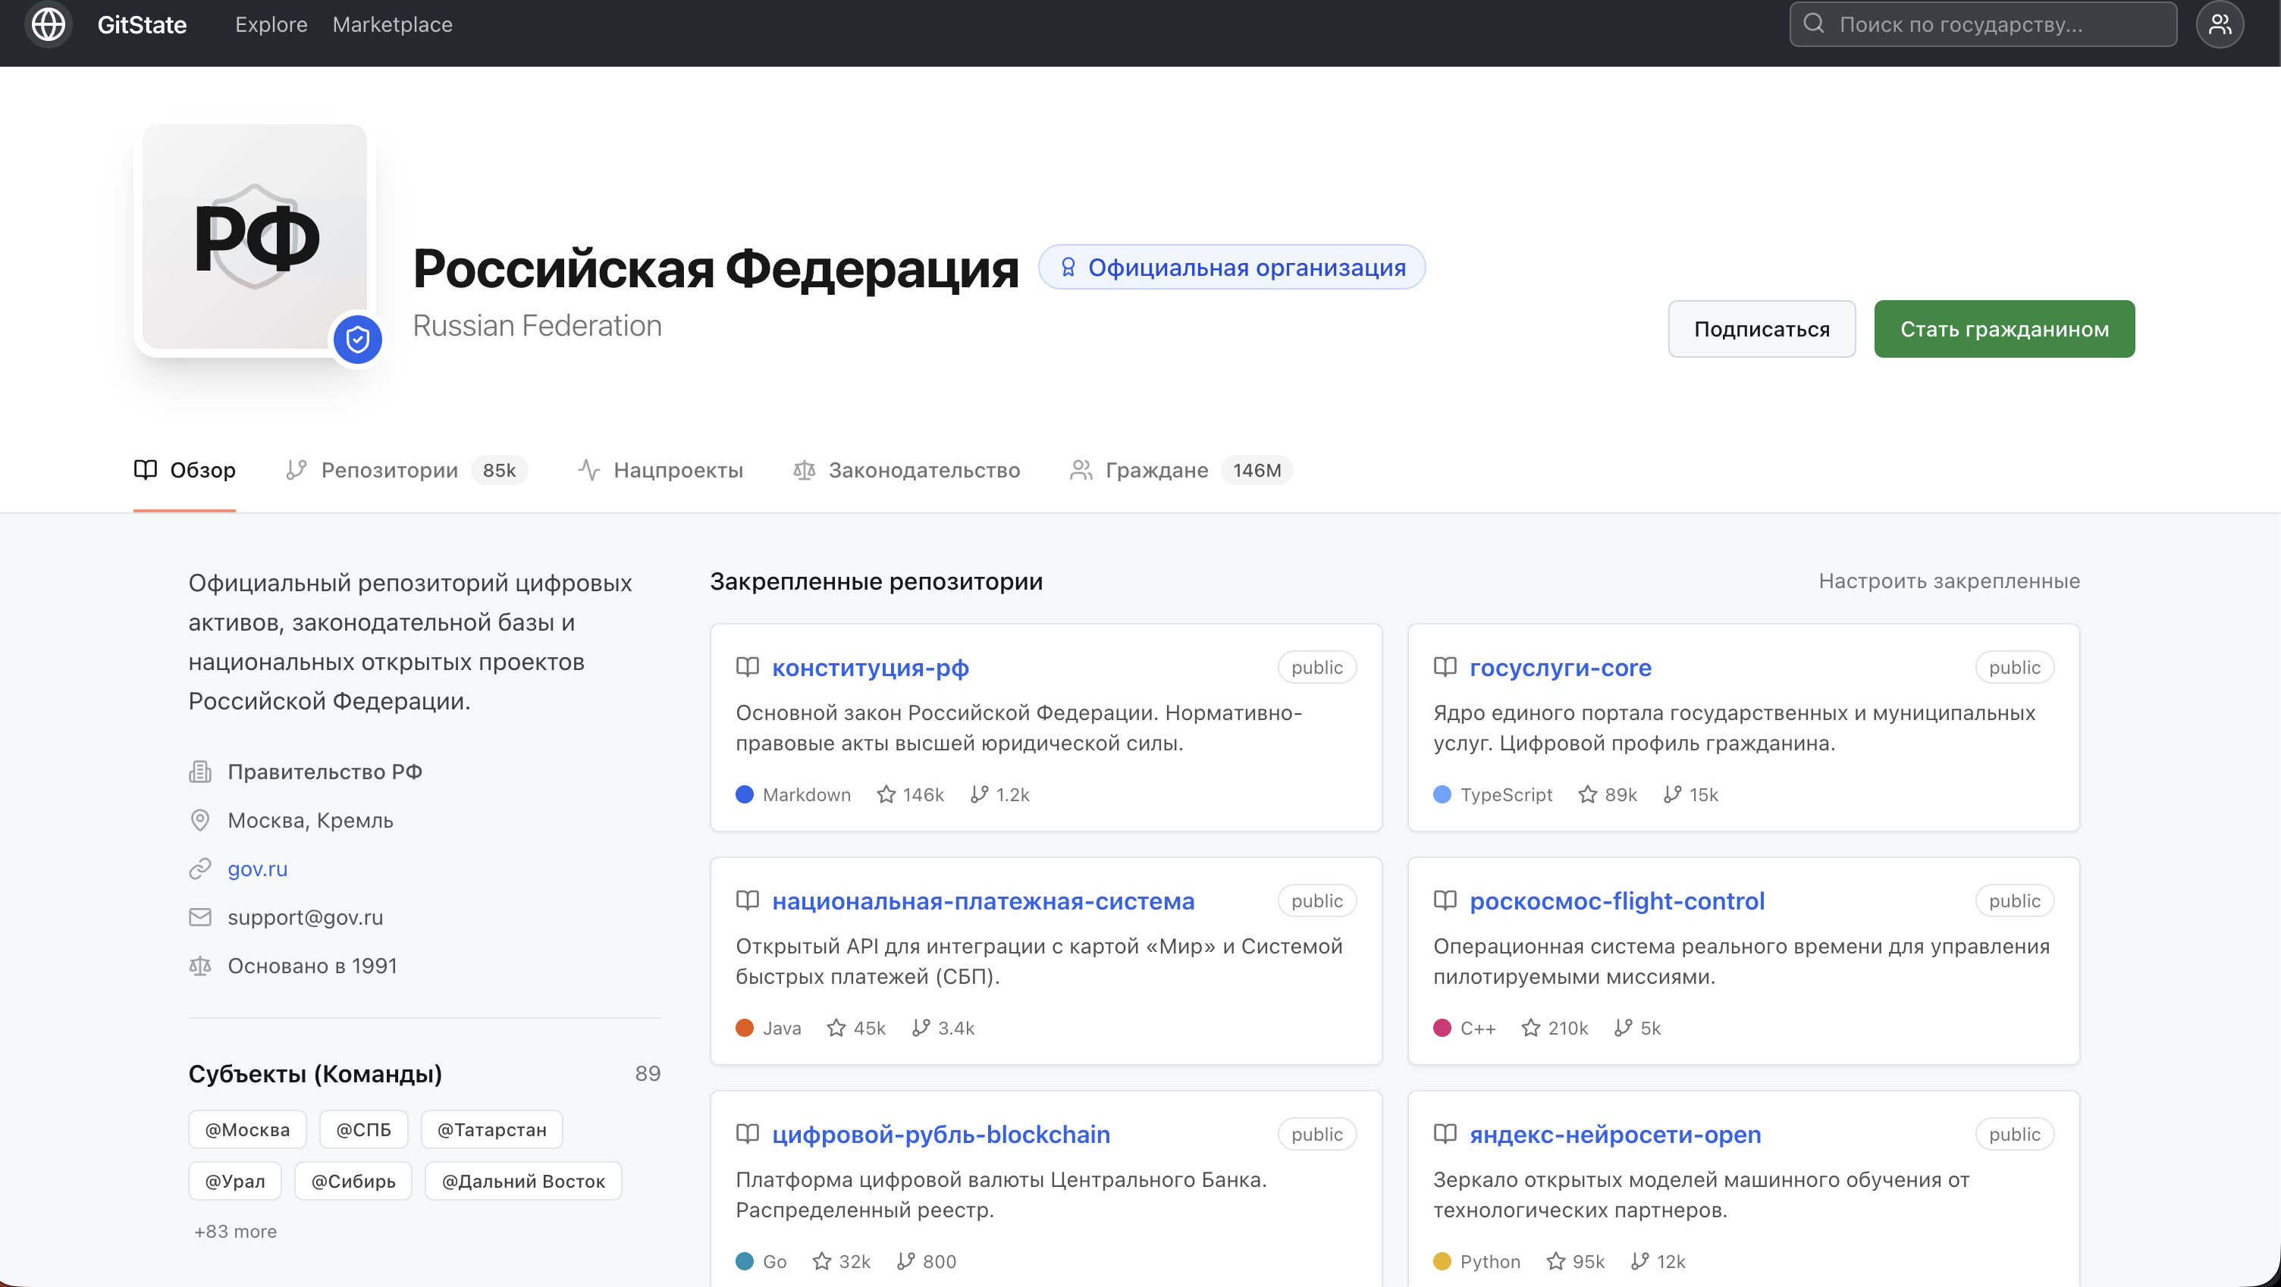Expand the +83 more teams list

click(236, 1231)
